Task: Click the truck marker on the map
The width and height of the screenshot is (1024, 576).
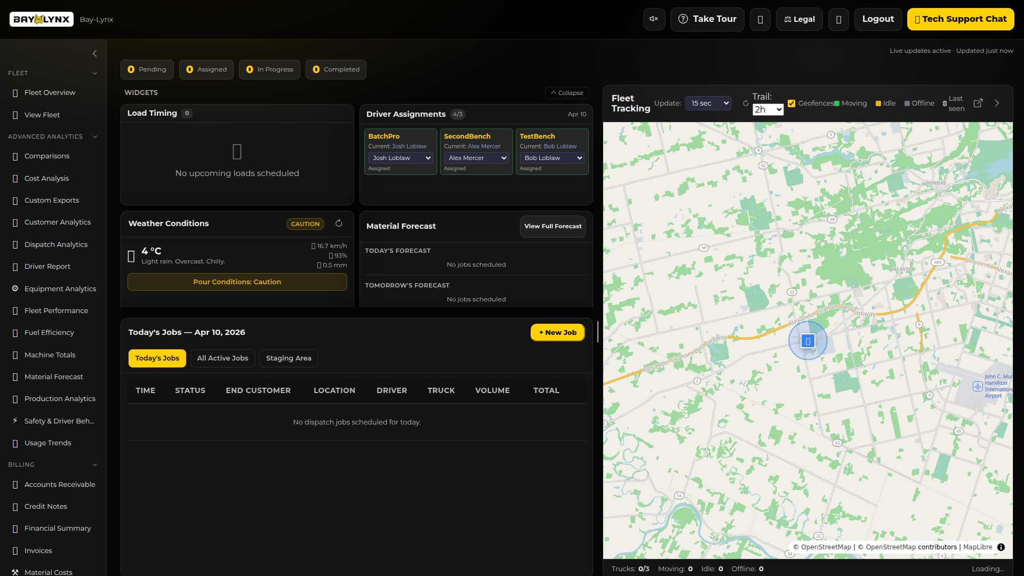Action: [807, 340]
